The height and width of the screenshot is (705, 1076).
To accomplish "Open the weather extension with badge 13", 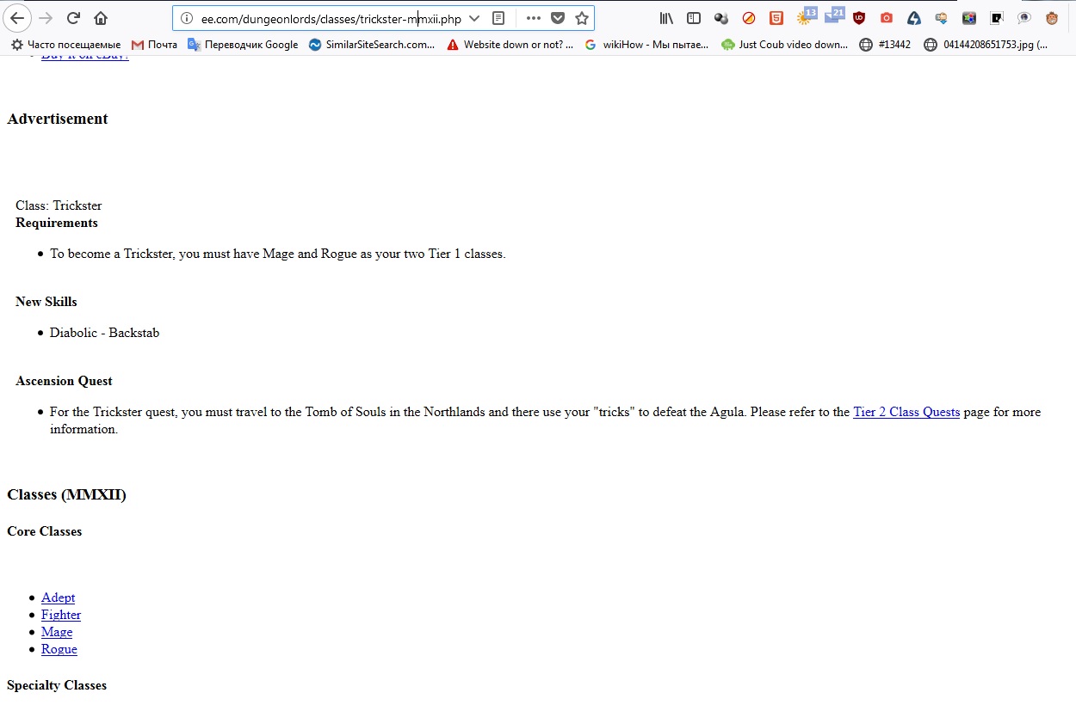I will pyautogui.click(x=806, y=16).
